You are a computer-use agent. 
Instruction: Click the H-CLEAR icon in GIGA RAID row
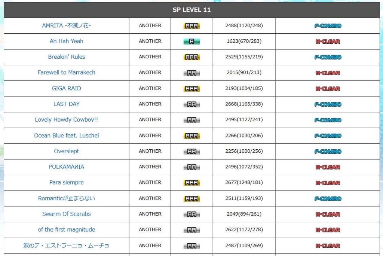tap(328, 88)
